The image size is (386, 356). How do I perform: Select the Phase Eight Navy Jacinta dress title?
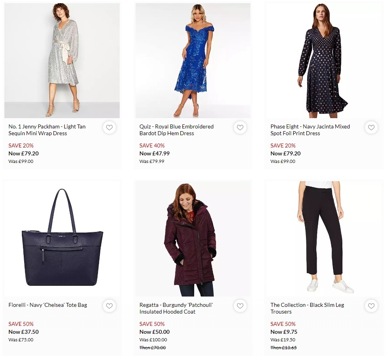pos(310,130)
